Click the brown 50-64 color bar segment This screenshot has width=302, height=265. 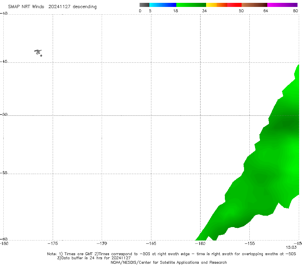[x=254, y=5]
